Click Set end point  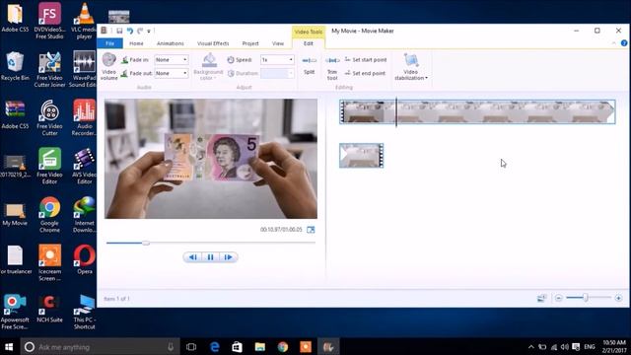[x=366, y=73]
